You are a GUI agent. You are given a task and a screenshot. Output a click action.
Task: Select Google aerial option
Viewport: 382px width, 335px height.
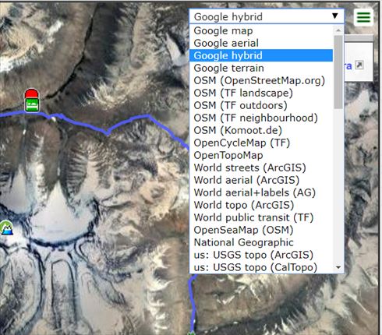click(x=261, y=43)
